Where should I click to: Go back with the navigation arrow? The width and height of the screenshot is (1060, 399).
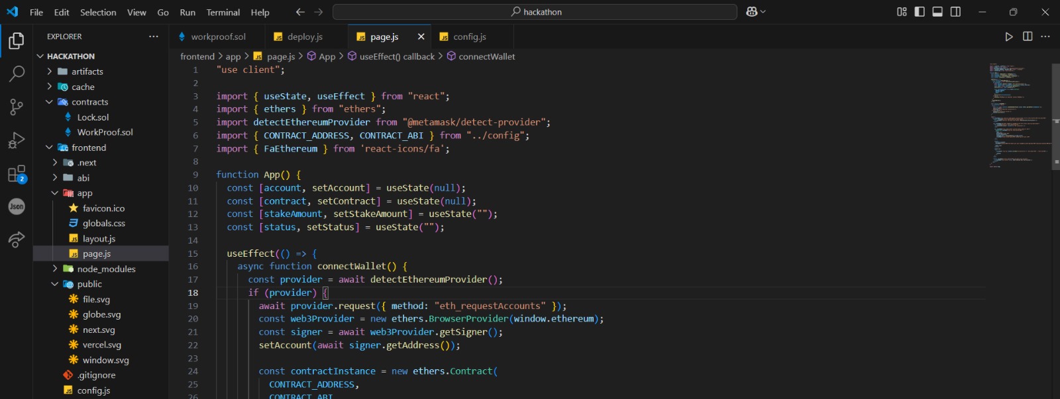(x=300, y=12)
